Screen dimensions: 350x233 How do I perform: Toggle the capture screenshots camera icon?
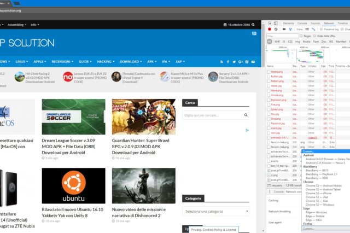point(284,29)
